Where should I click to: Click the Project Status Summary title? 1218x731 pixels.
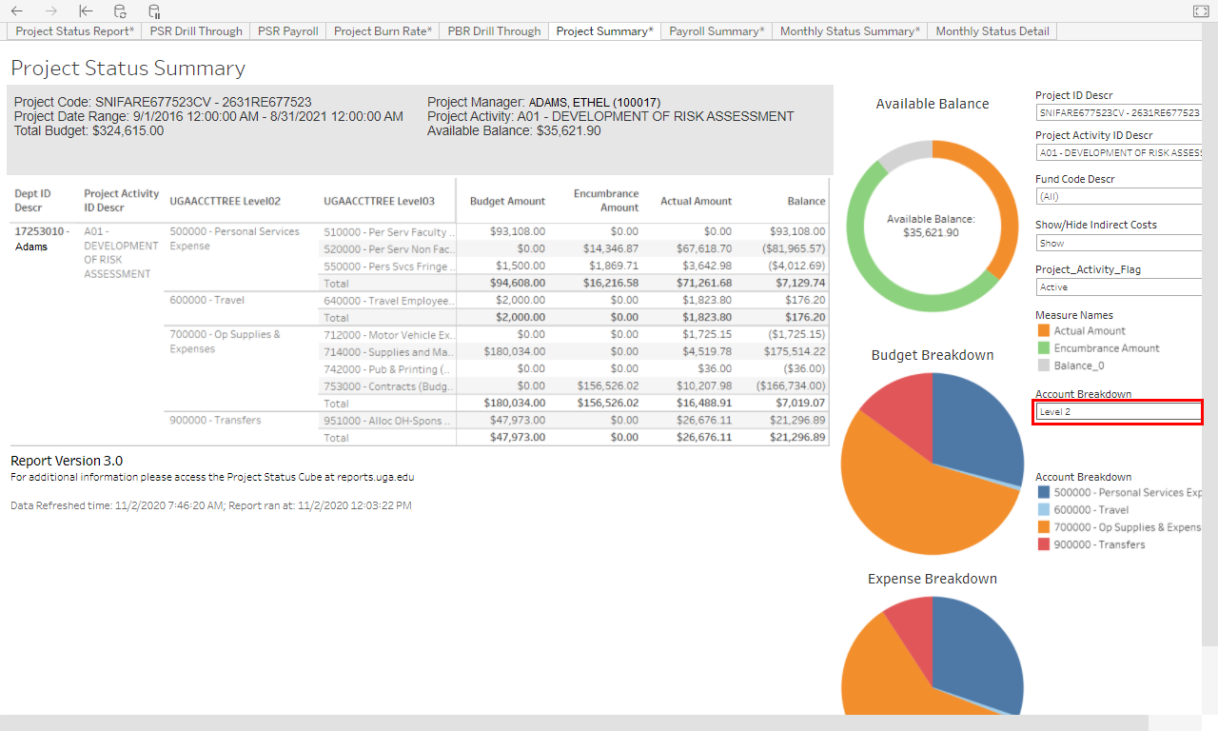click(x=128, y=69)
